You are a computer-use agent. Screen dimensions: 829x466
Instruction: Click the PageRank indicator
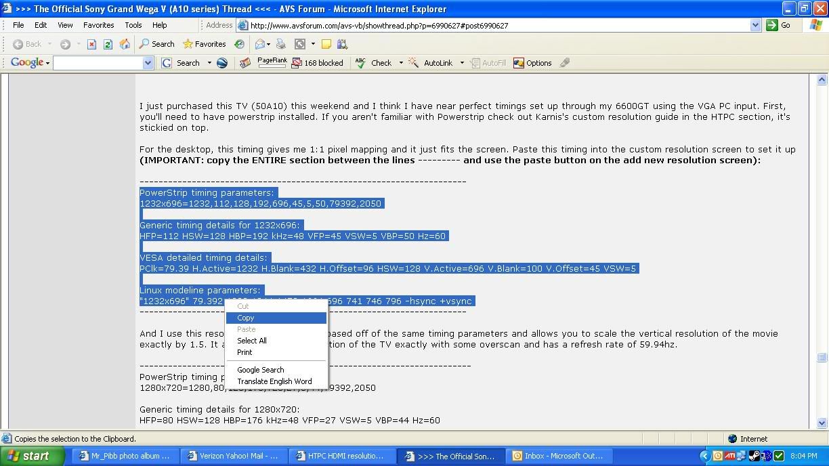(x=272, y=62)
